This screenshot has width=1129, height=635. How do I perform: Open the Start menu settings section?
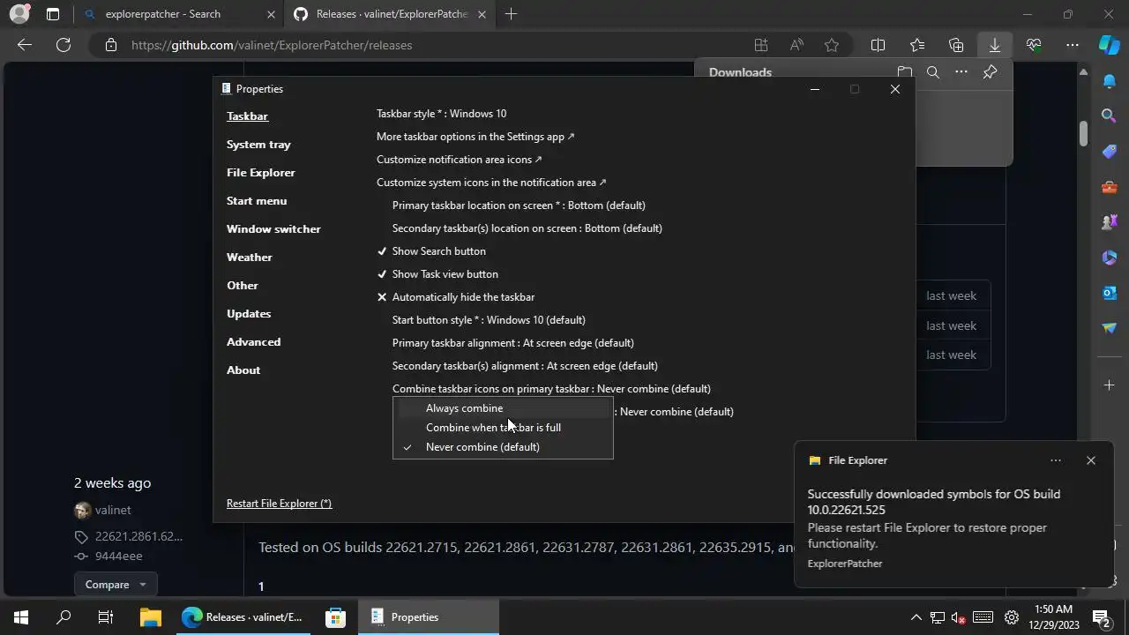pyautogui.click(x=257, y=201)
